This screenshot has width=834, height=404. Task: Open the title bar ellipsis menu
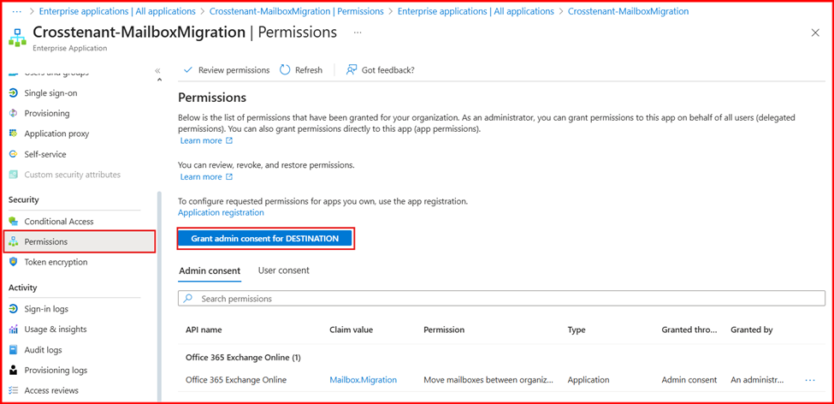[358, 33]
